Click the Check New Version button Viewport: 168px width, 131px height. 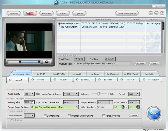pos(127,13)
